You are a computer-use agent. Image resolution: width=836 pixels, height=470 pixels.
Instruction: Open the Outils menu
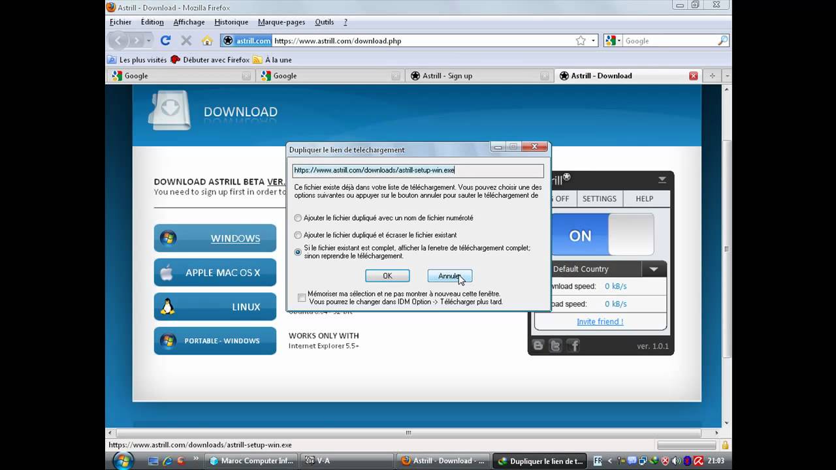(x=324, y=22)
